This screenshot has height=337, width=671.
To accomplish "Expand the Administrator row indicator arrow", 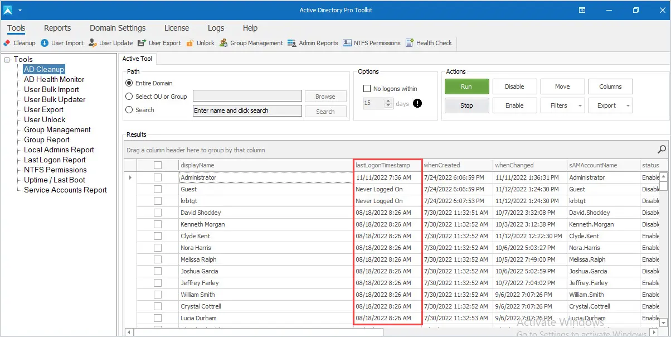I will 130,177.
